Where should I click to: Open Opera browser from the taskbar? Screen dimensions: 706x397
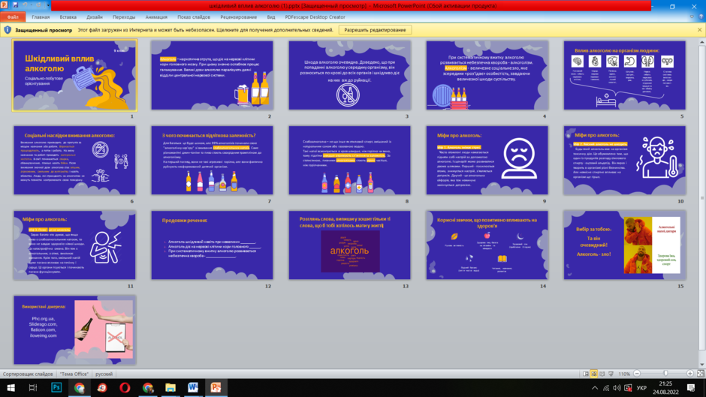125,387
